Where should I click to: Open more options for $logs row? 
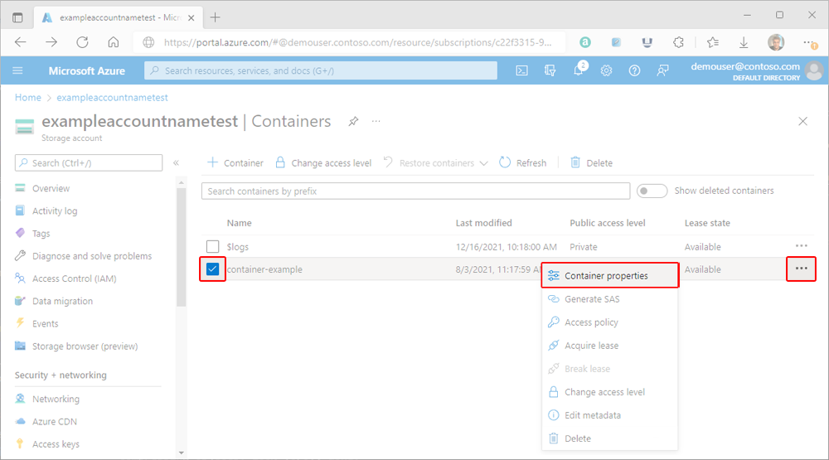point(801,246)
